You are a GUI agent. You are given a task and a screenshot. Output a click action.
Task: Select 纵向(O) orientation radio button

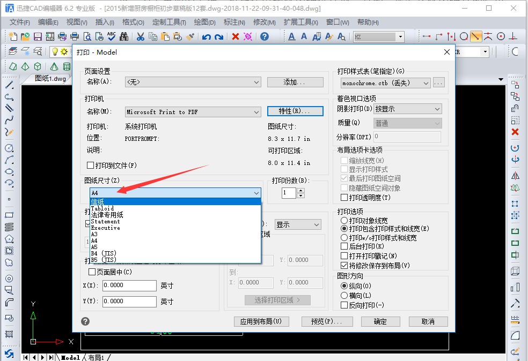click(x=344, y=285)
